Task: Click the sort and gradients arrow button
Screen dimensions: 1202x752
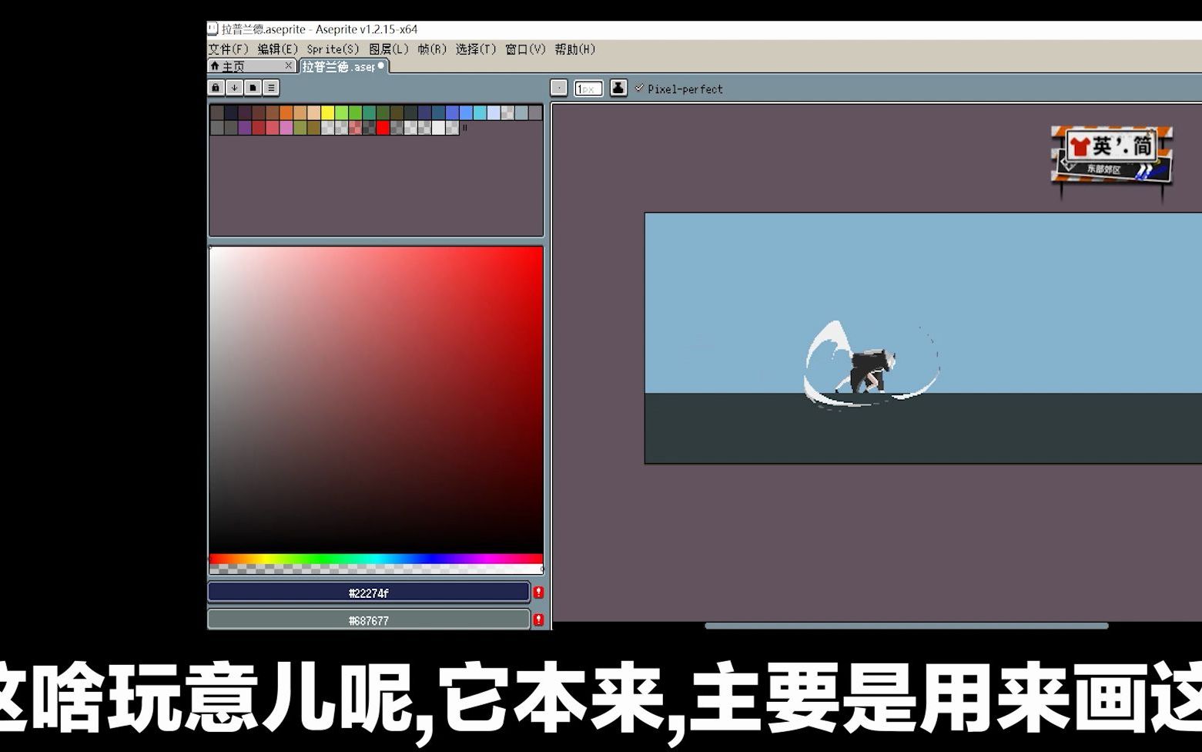Action: (234, 88)
